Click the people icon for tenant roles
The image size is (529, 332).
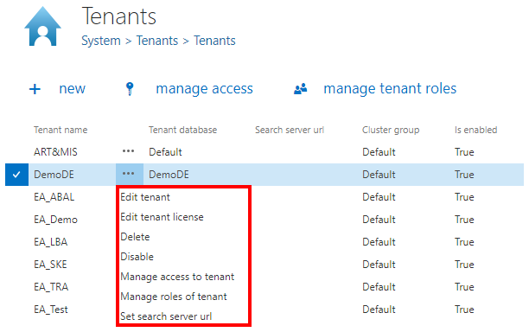pyautogui.click(x=301, y=89)
